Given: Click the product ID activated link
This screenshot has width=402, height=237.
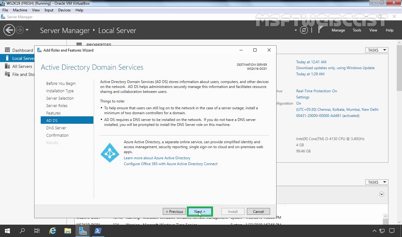Looking at the screenshot, I should coord(328,116).
